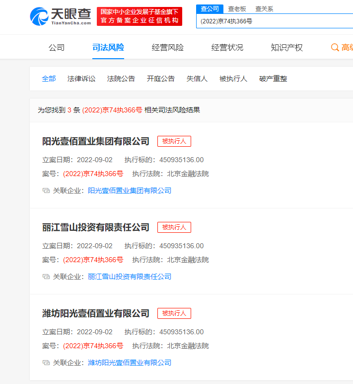This screenshot has width=353, height=384.
Task: Open result title 丽江雪山投资有限责任公司
Action: click(96, 227)
